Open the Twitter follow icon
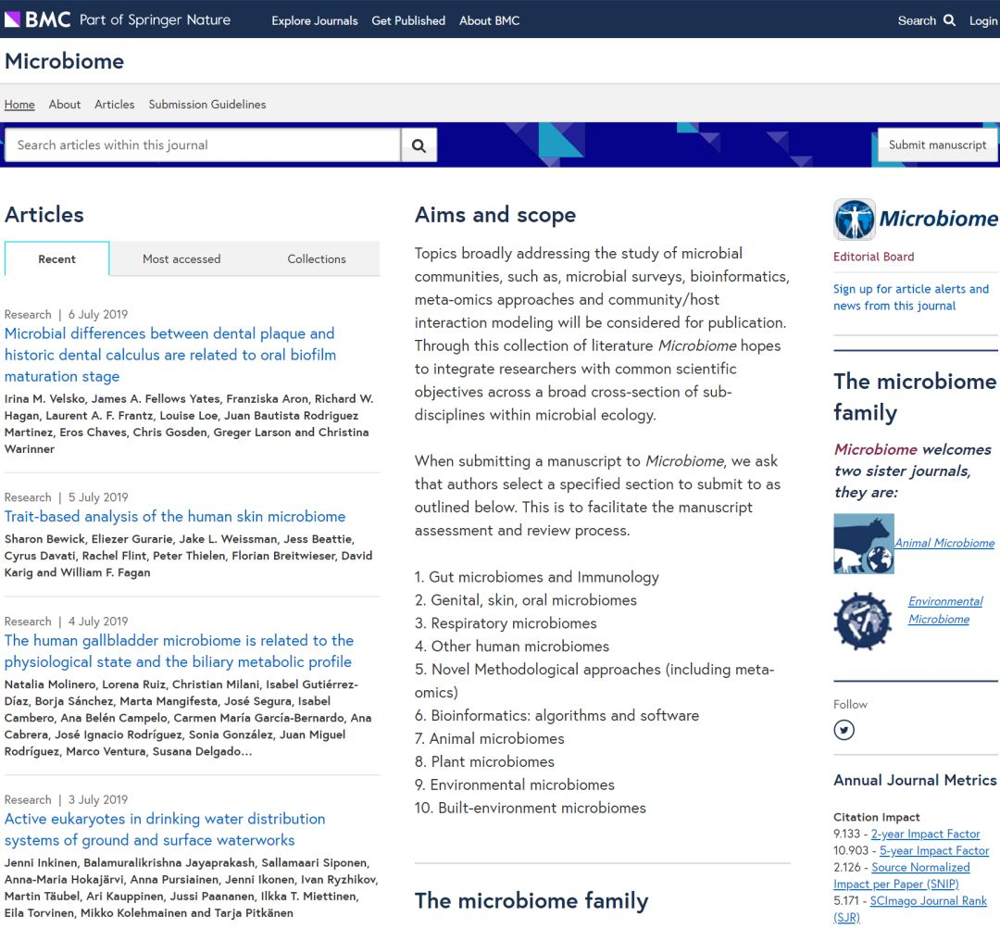Viewport: 1000px width, 929px height. click(844, 730)
